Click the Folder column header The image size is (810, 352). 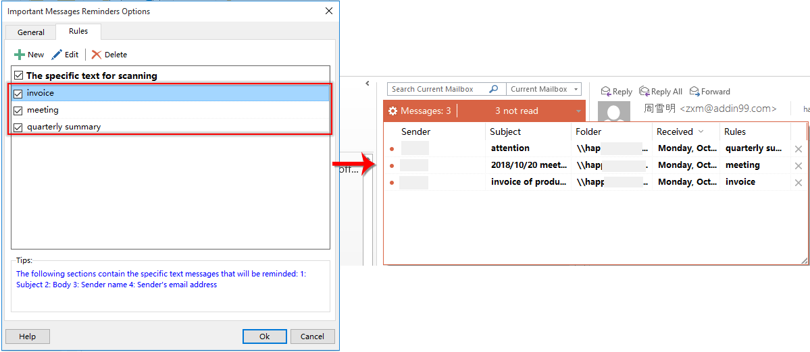588,131
